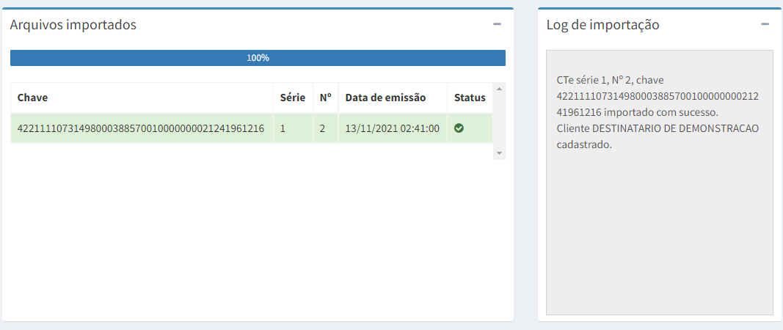Collapse the Arquivos importados panel
Image resolution: width=783 pixels, height=330 pixels.
point(497,24)
